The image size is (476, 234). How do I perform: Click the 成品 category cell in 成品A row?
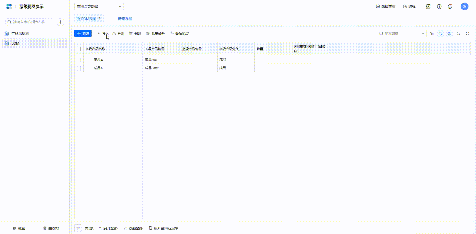click(x=236, y=60)
